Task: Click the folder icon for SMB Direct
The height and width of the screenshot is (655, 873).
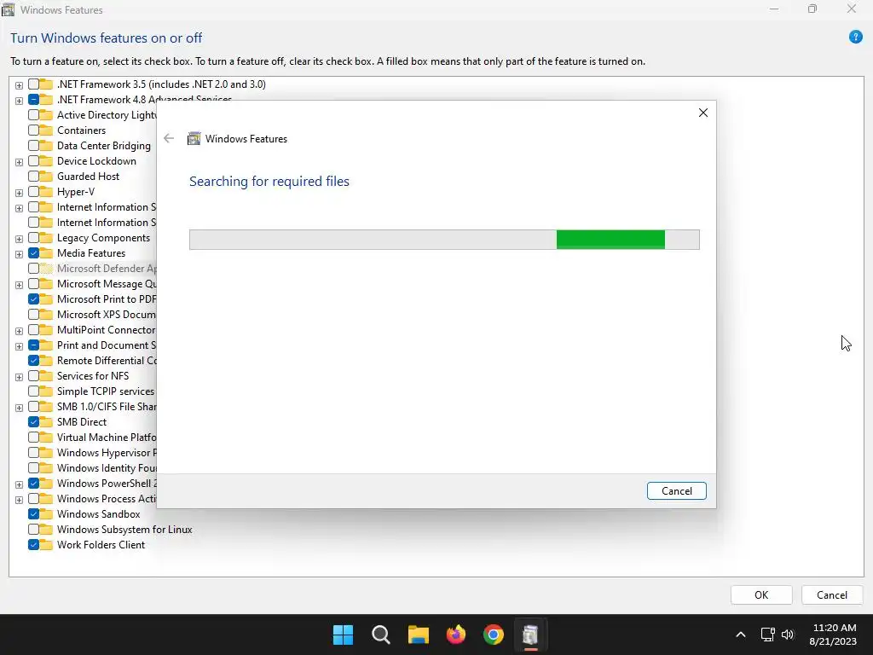Action: (x=46, y=422)
